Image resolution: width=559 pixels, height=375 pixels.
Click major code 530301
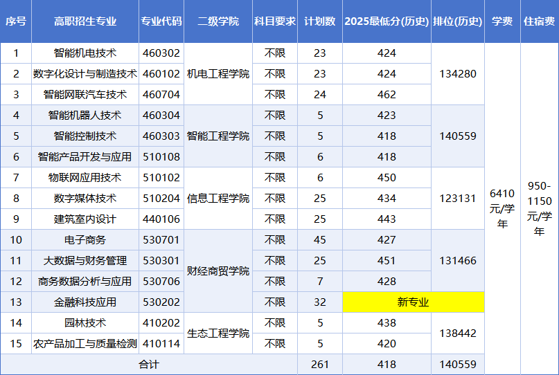(161, 261)
